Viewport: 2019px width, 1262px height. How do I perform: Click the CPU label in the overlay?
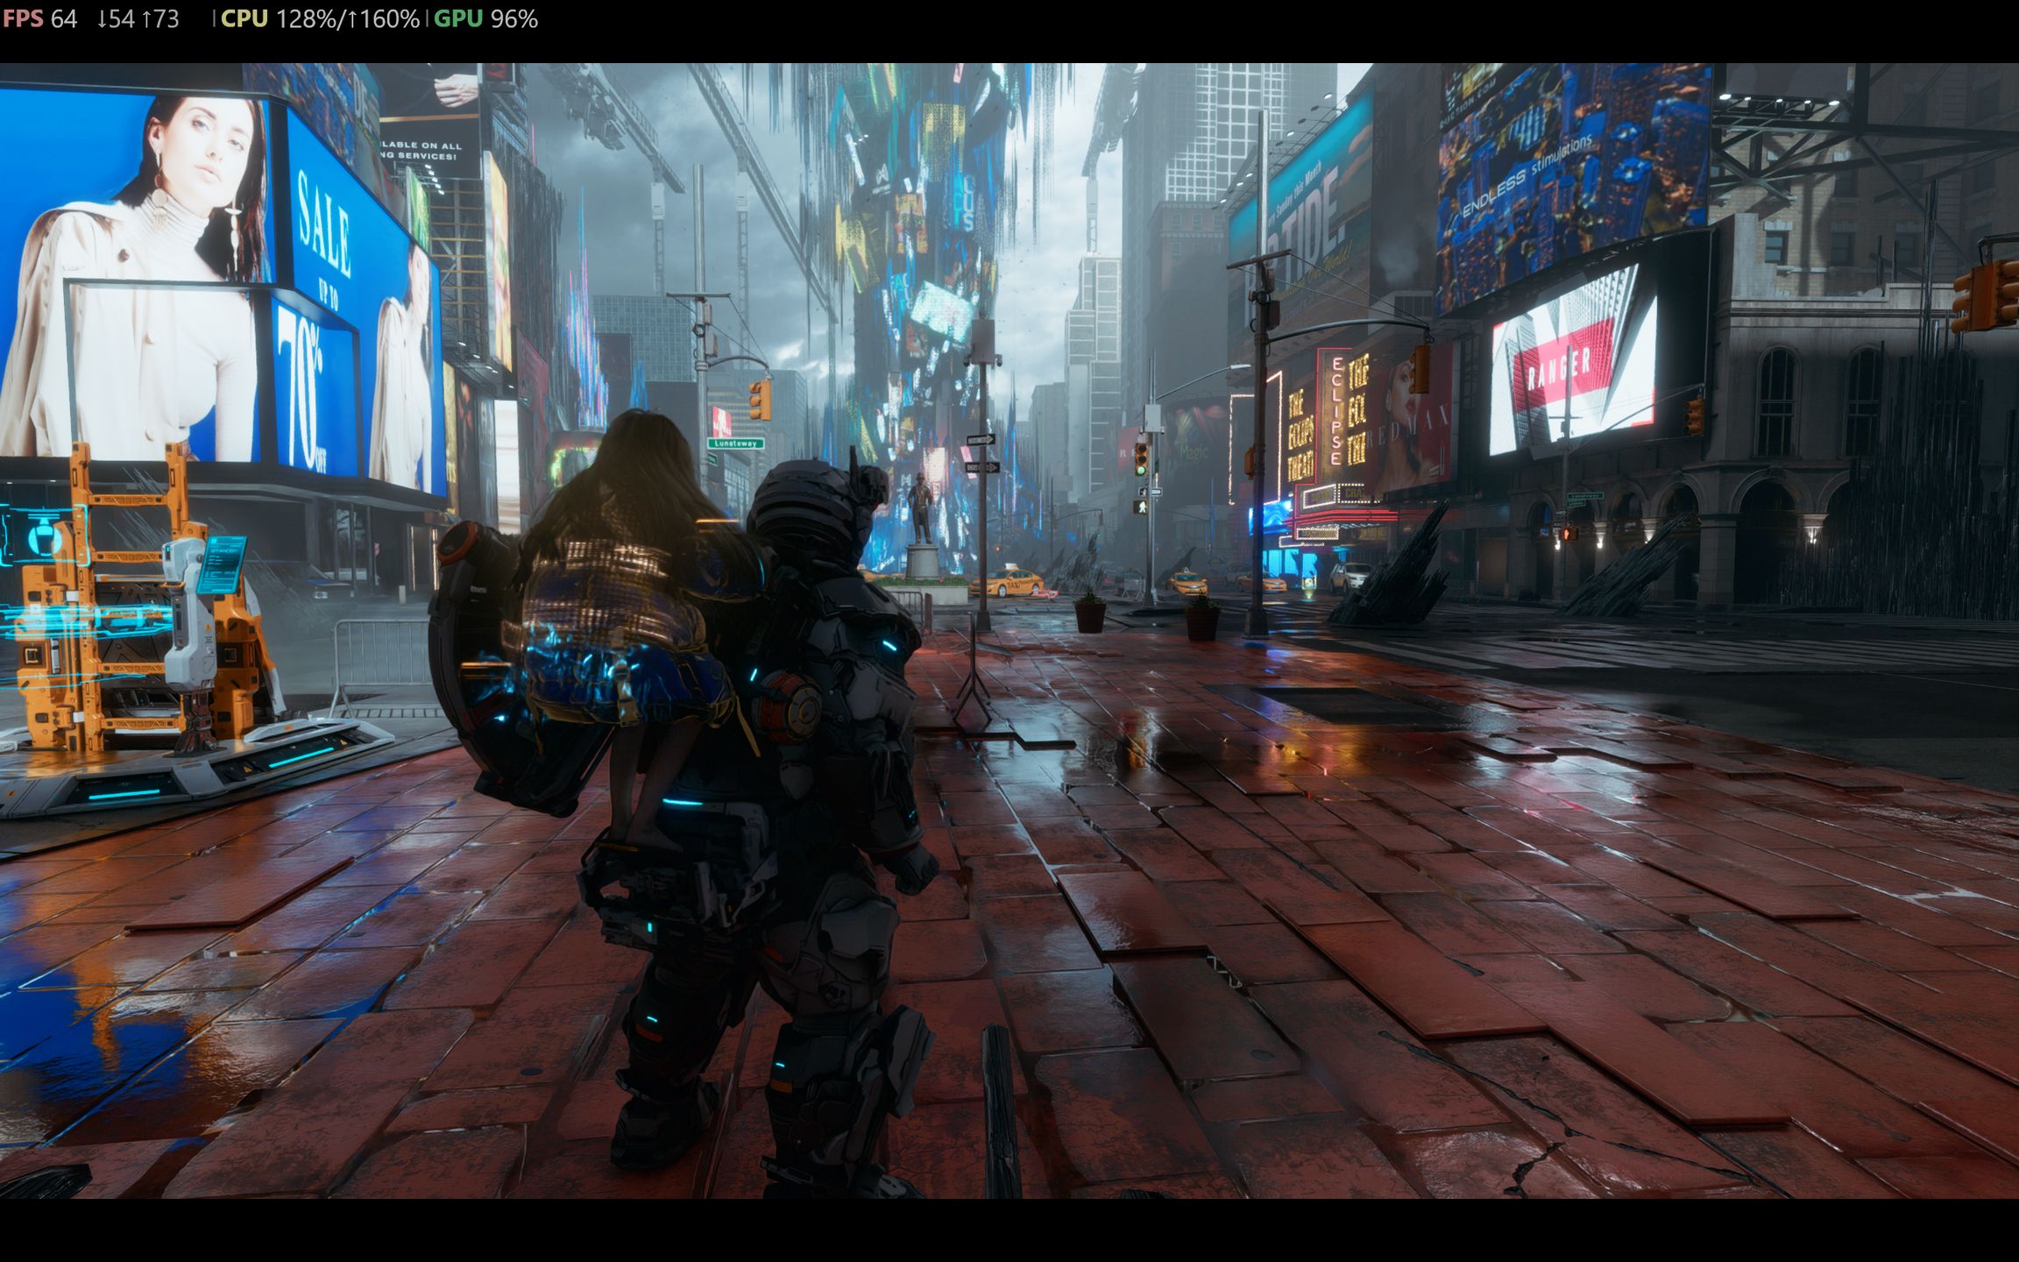tap(244, 19)
